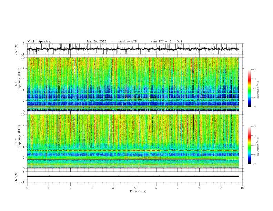
Task: Click the Time axis tick label "7"
Action: (178, 188)
